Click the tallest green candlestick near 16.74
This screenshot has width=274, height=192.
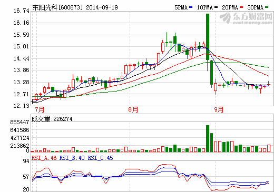click(208, 37)
